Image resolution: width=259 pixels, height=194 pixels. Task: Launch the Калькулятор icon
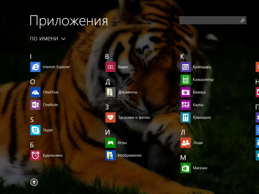click(185, 80)
